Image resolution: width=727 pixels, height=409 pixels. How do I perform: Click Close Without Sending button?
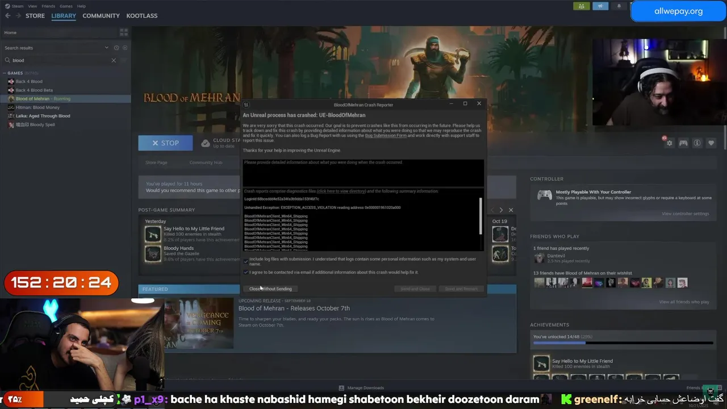(270, 289)
